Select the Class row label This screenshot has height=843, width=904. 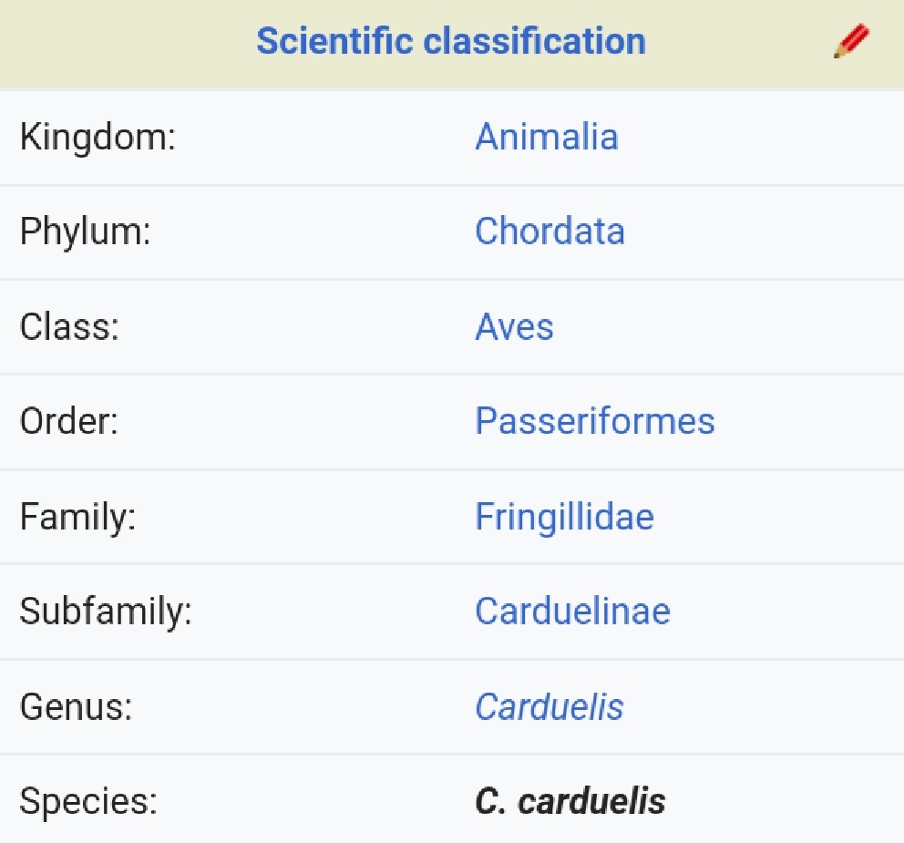click(69, 326)
